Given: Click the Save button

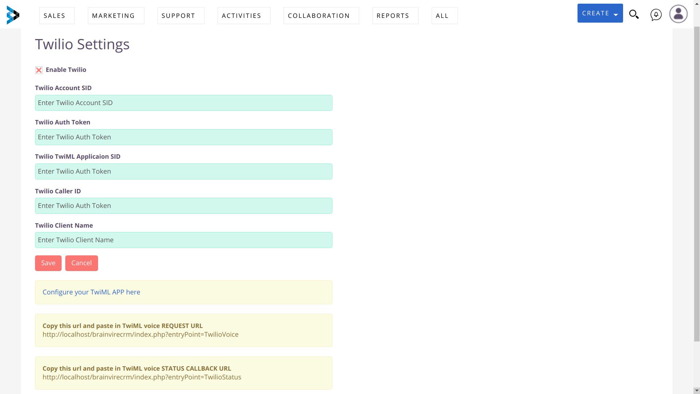Looking at the screenshot, I should coord(48,263).
